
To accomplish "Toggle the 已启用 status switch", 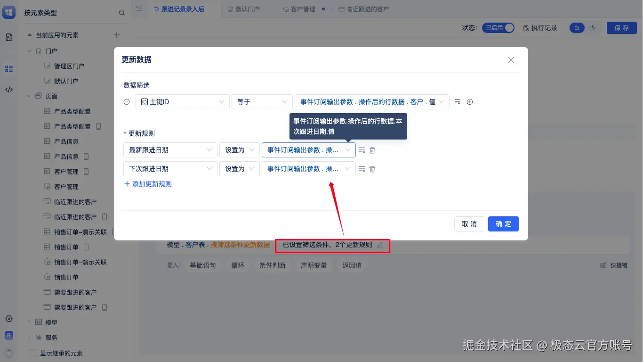I will coord(498,28).
